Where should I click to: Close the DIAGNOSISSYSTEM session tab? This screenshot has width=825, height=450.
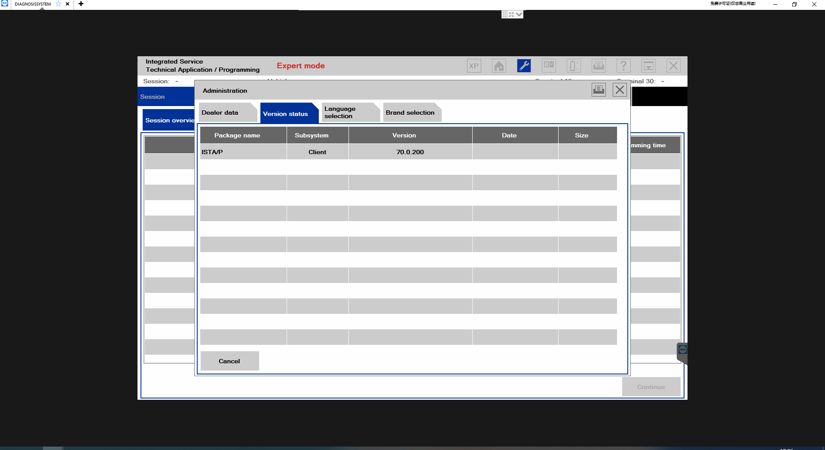(x=67, y=4)
